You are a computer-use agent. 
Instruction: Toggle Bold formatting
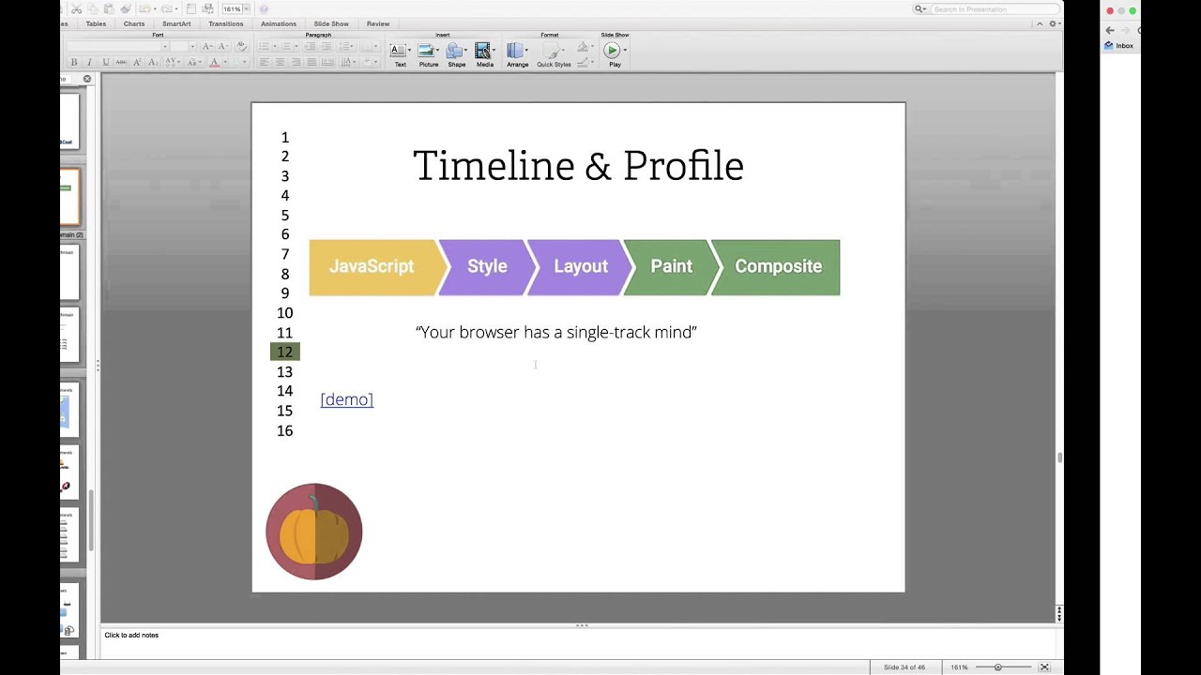[74, 62]
